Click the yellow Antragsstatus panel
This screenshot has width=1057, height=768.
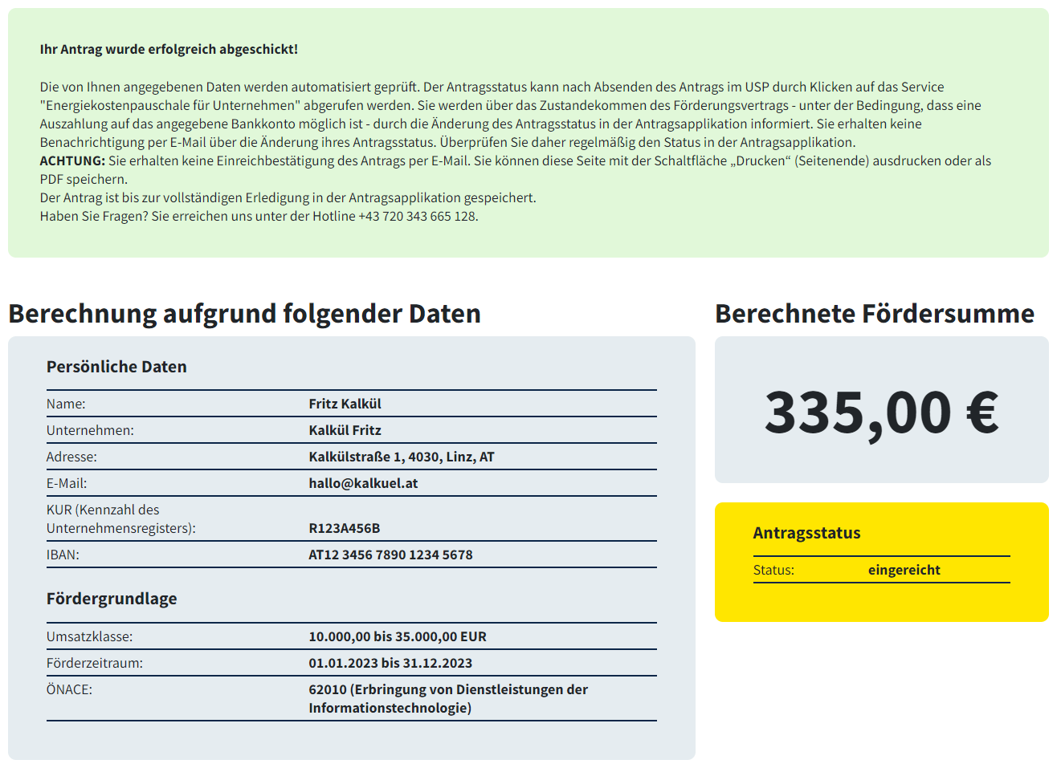(x=881, y=561)
